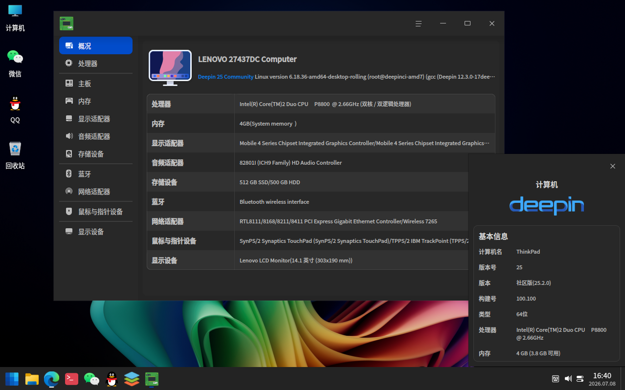The image size is (625, 390).
Task: Click the device manager icon in the taskbar
Action: (x=152, y=379)
